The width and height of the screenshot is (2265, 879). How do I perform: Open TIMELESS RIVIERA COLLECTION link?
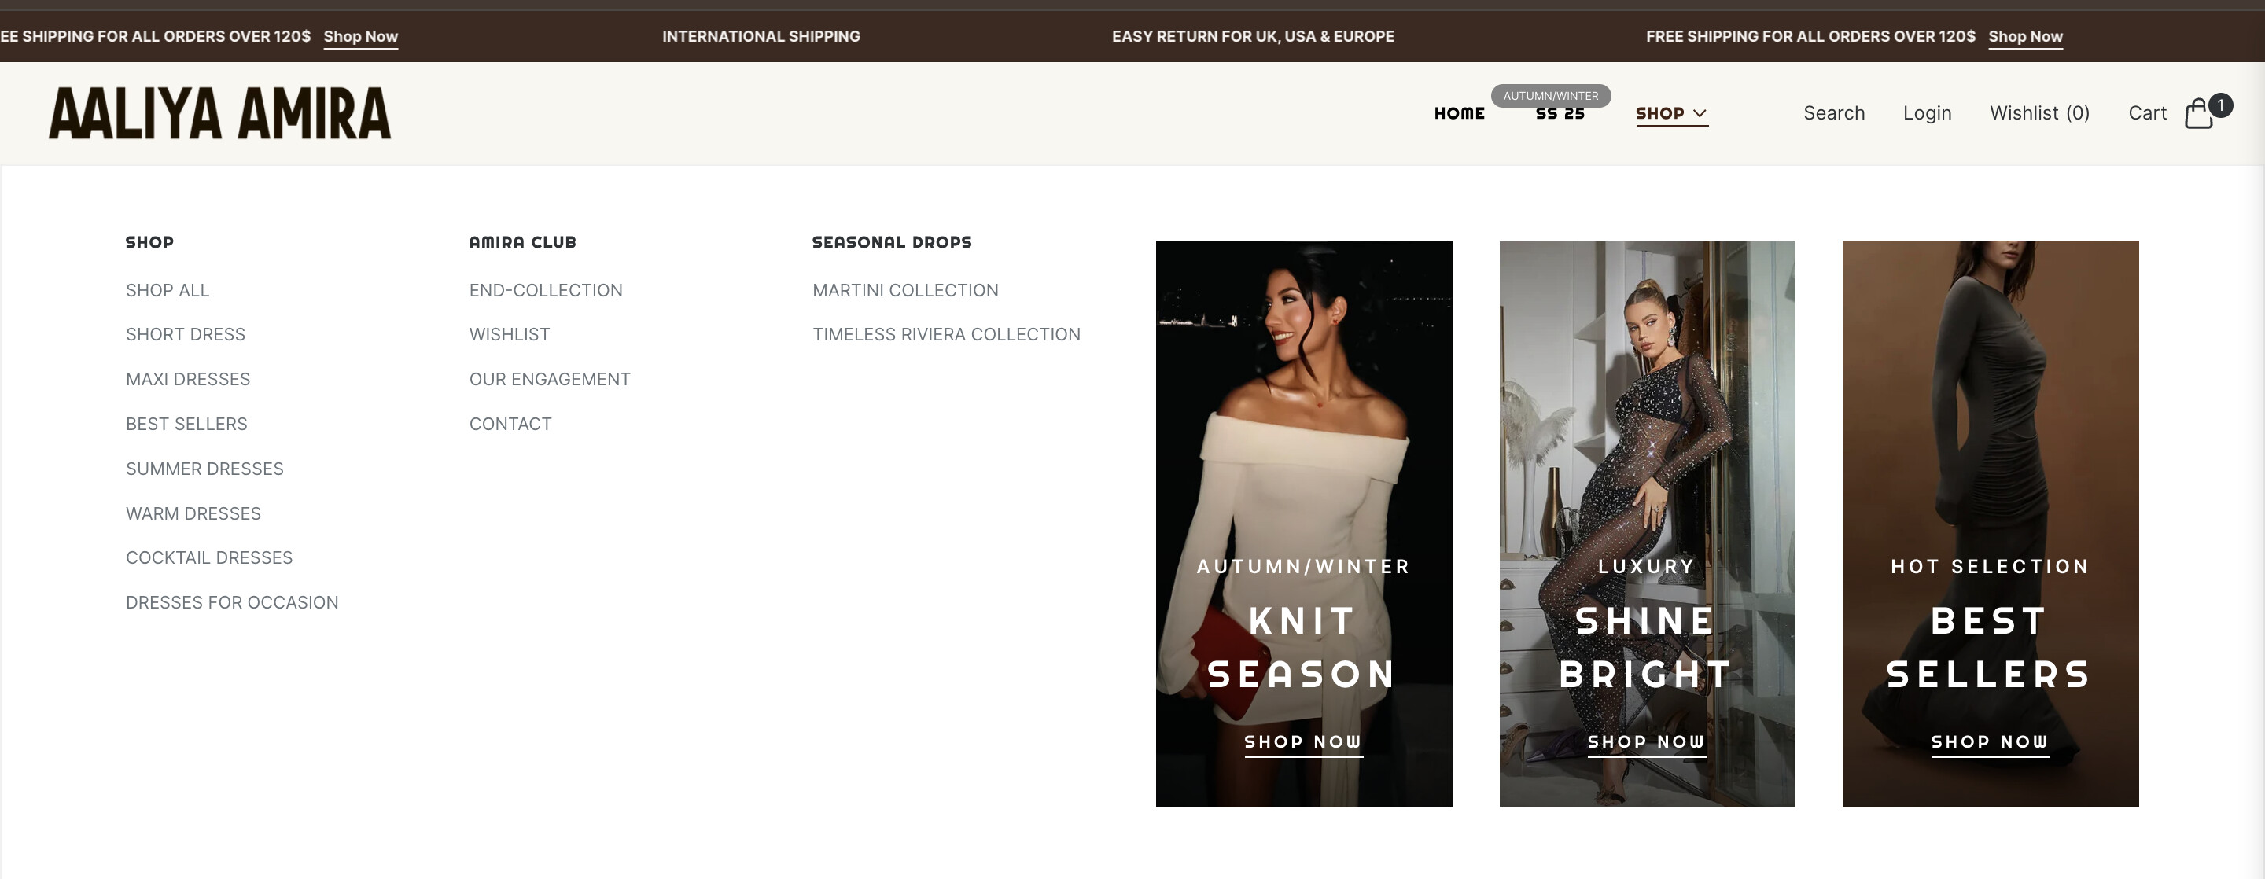pyautogui.click(x=946, y=334)
